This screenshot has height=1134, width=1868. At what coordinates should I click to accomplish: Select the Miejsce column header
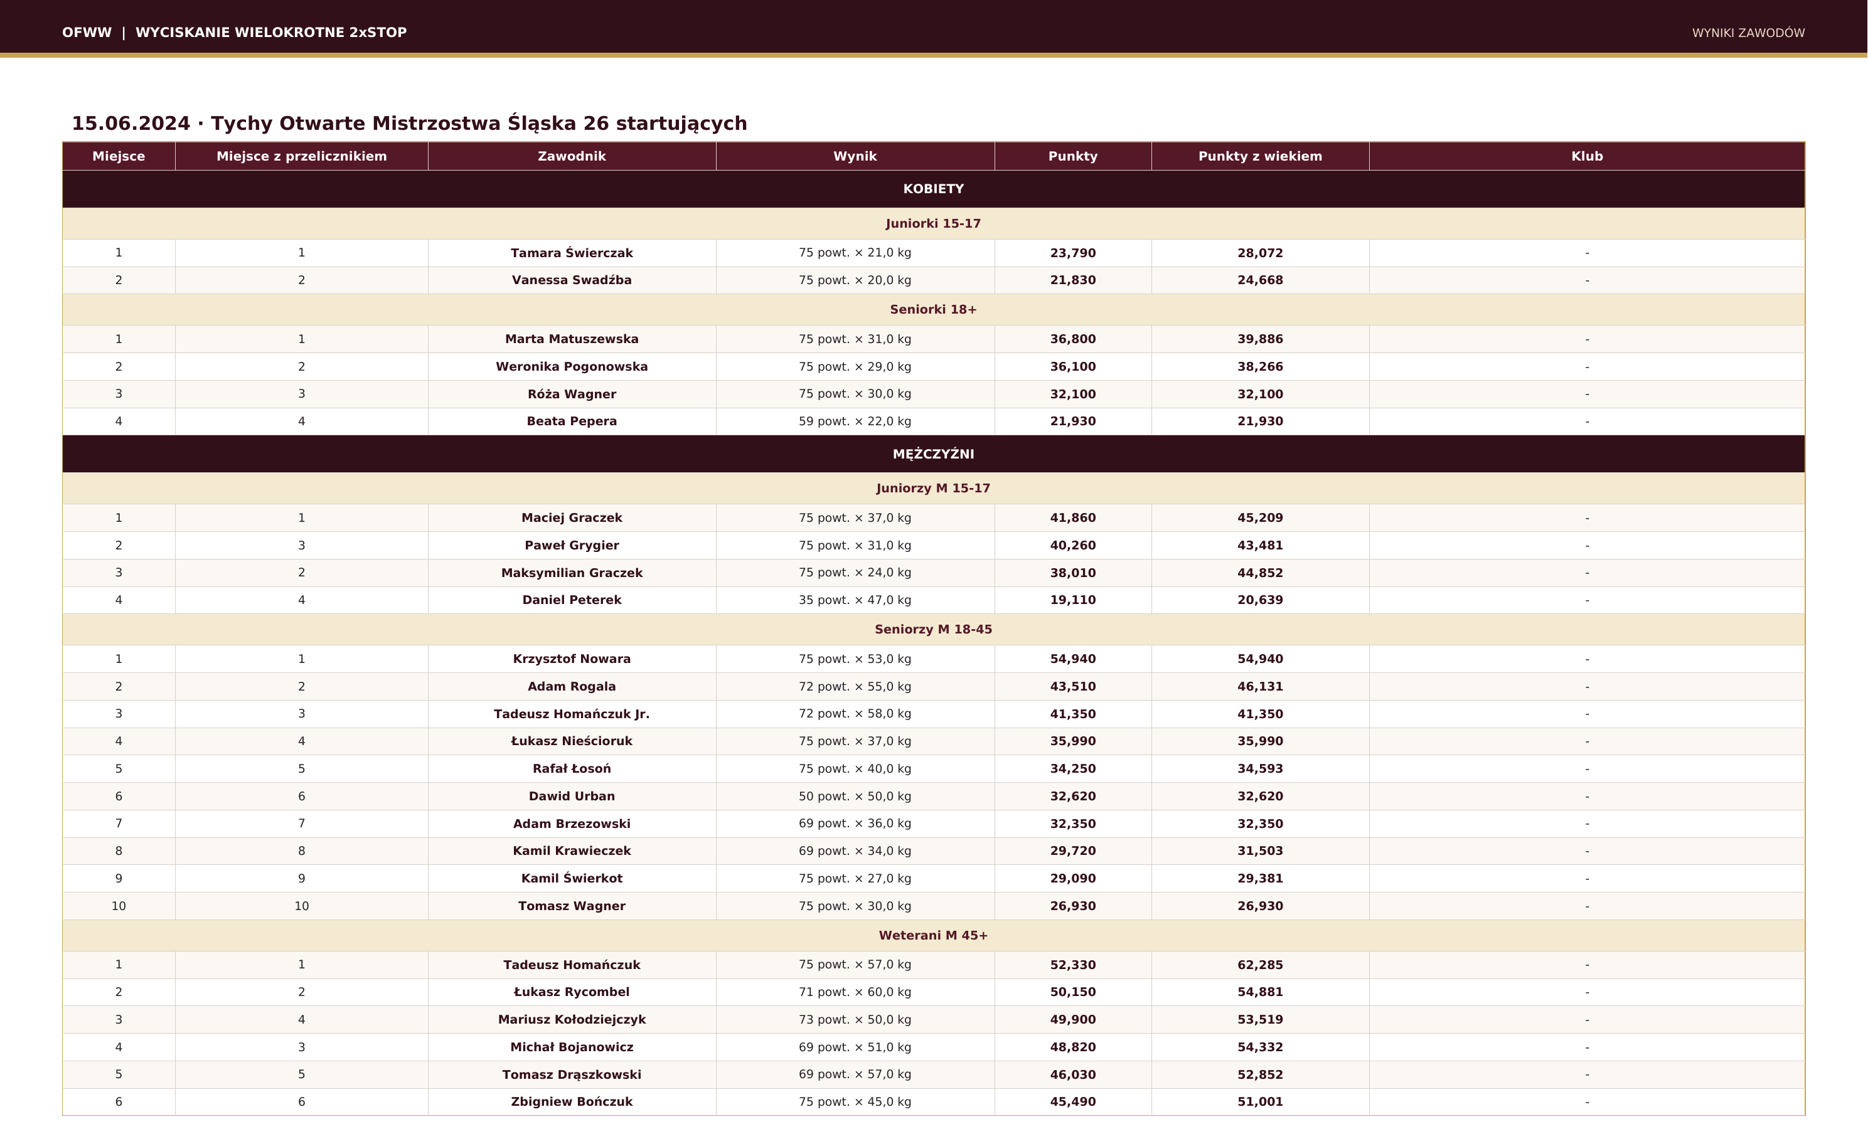118,156
